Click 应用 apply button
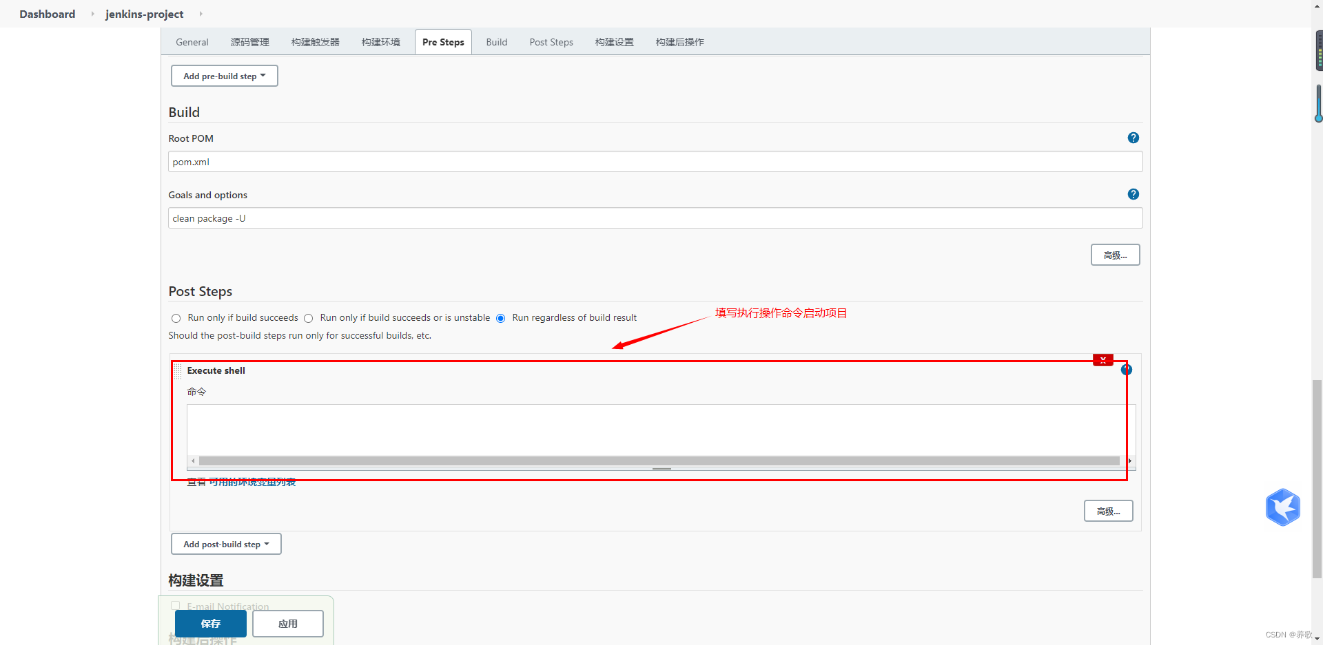Screen dimensions: 1323x645 288,624
